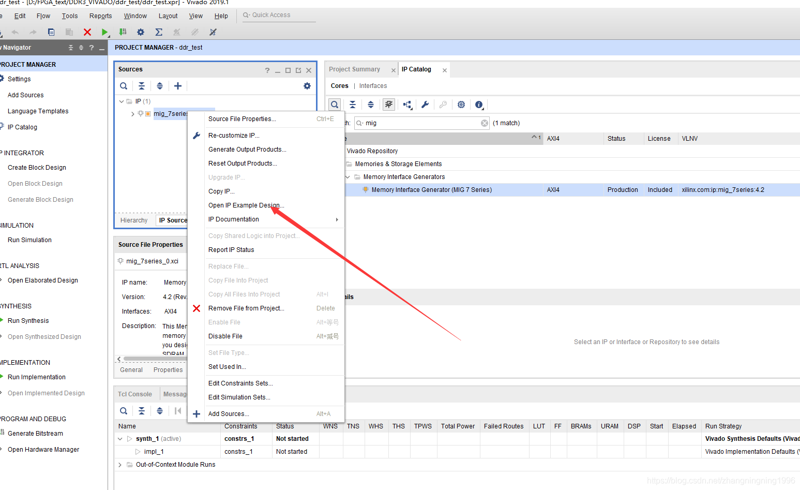Expand all in Flow Navigator header
Screen dimensions: 800x490
(x=81, y=48)
